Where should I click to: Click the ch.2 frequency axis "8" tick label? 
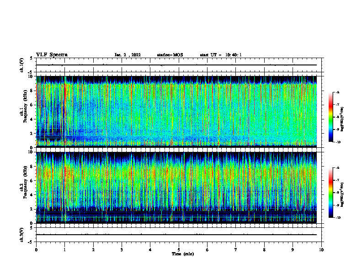pyautogui.click(x=32, y=167)
